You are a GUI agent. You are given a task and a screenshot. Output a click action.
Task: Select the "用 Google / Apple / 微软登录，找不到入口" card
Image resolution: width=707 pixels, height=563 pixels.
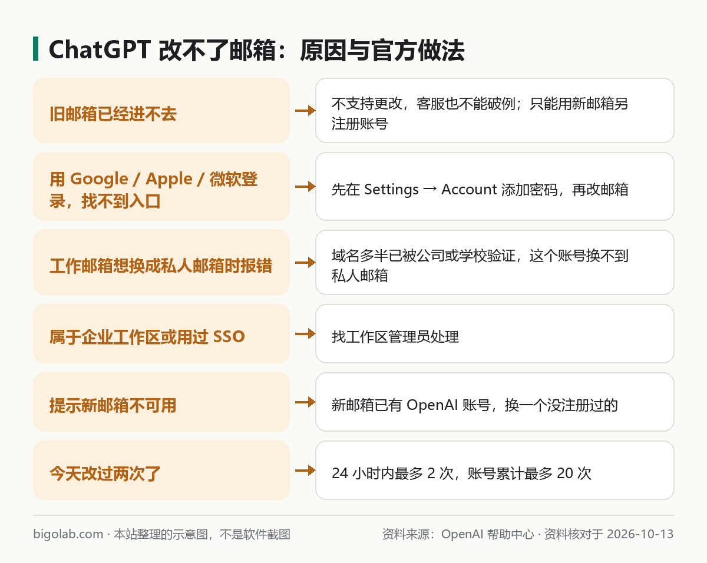coord(161,187)
